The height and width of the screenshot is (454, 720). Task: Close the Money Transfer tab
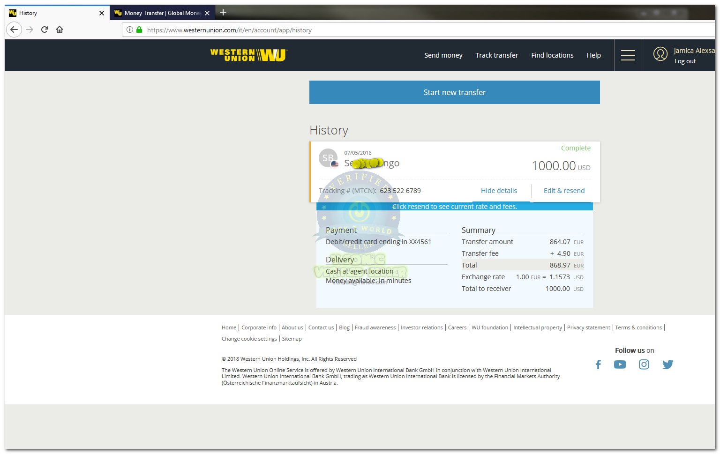(207, 13)
